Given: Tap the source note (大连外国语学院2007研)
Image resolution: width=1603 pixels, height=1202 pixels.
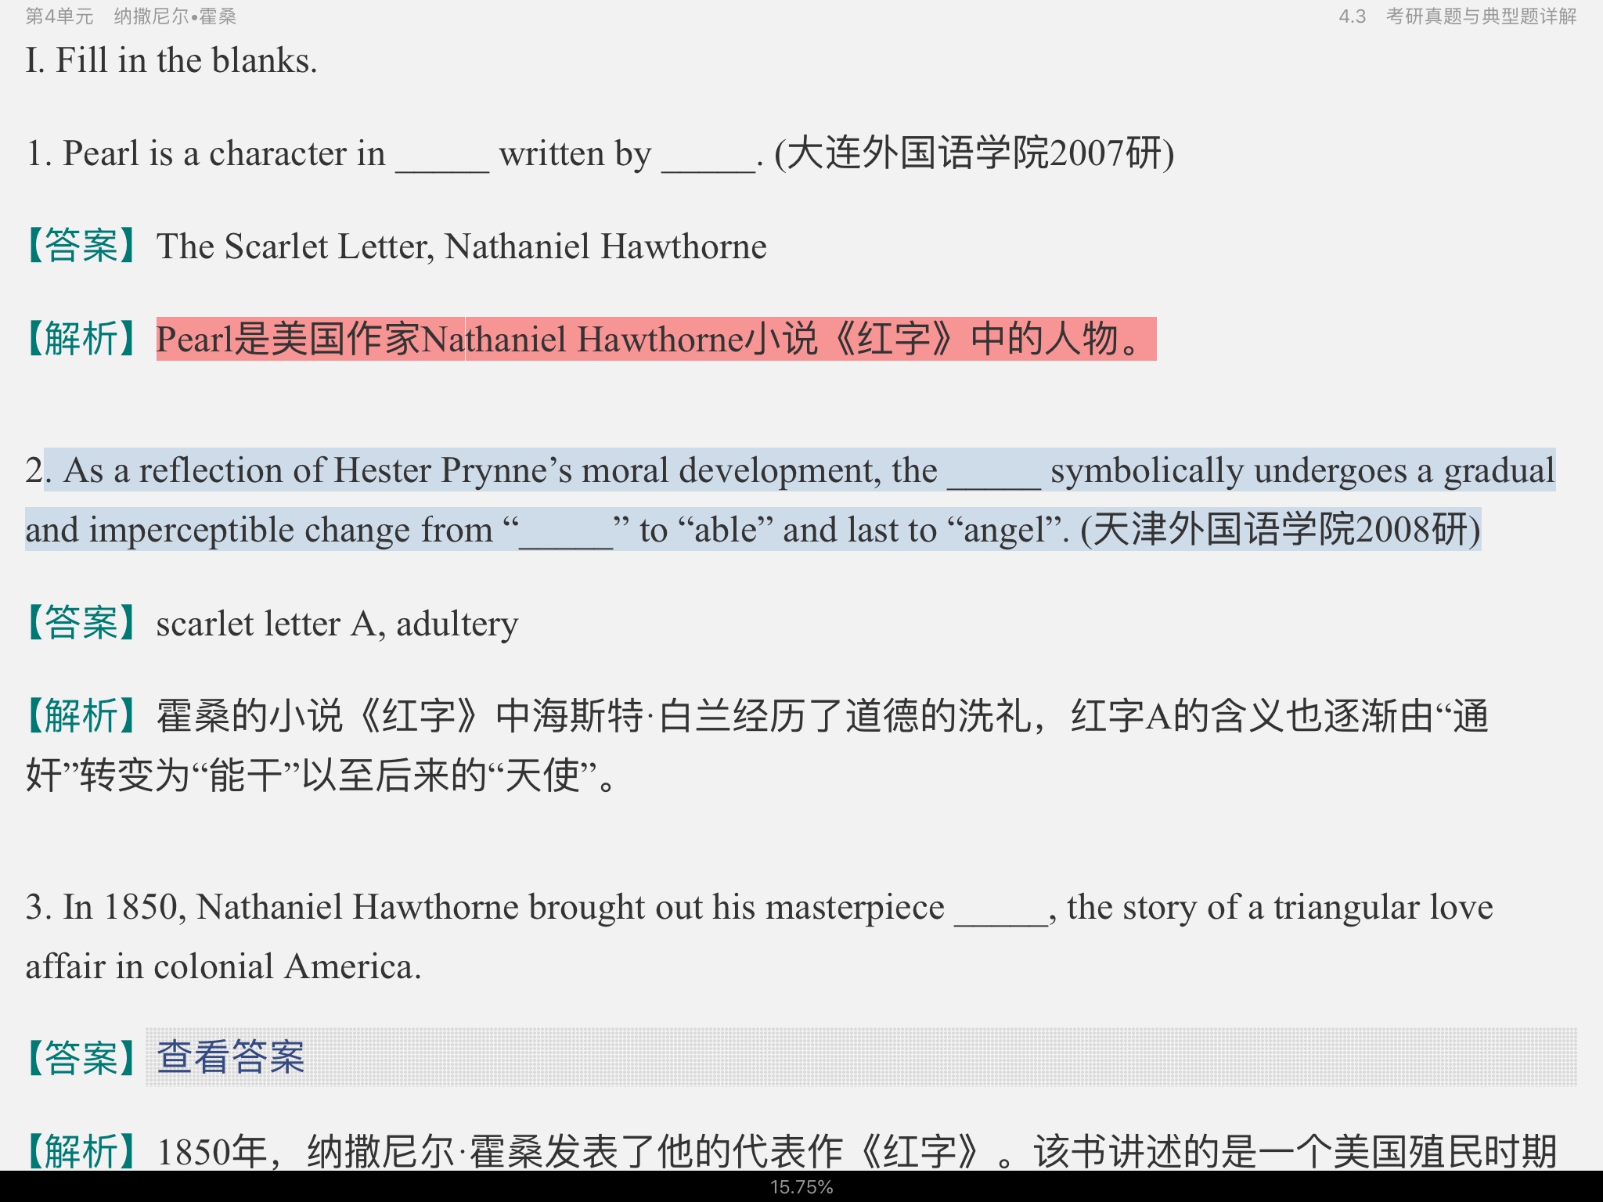Looking at the screenshot, I should pyautogui.click(x=974, y=153).
